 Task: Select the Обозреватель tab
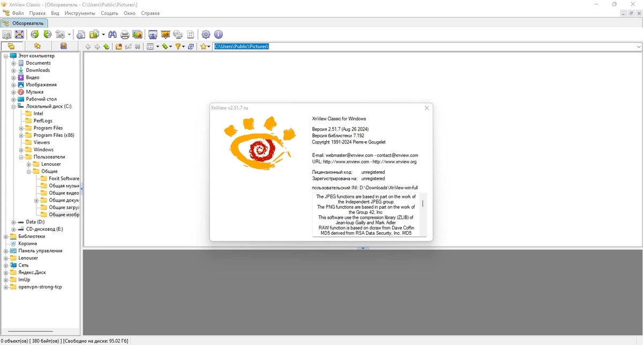point(24,23)
